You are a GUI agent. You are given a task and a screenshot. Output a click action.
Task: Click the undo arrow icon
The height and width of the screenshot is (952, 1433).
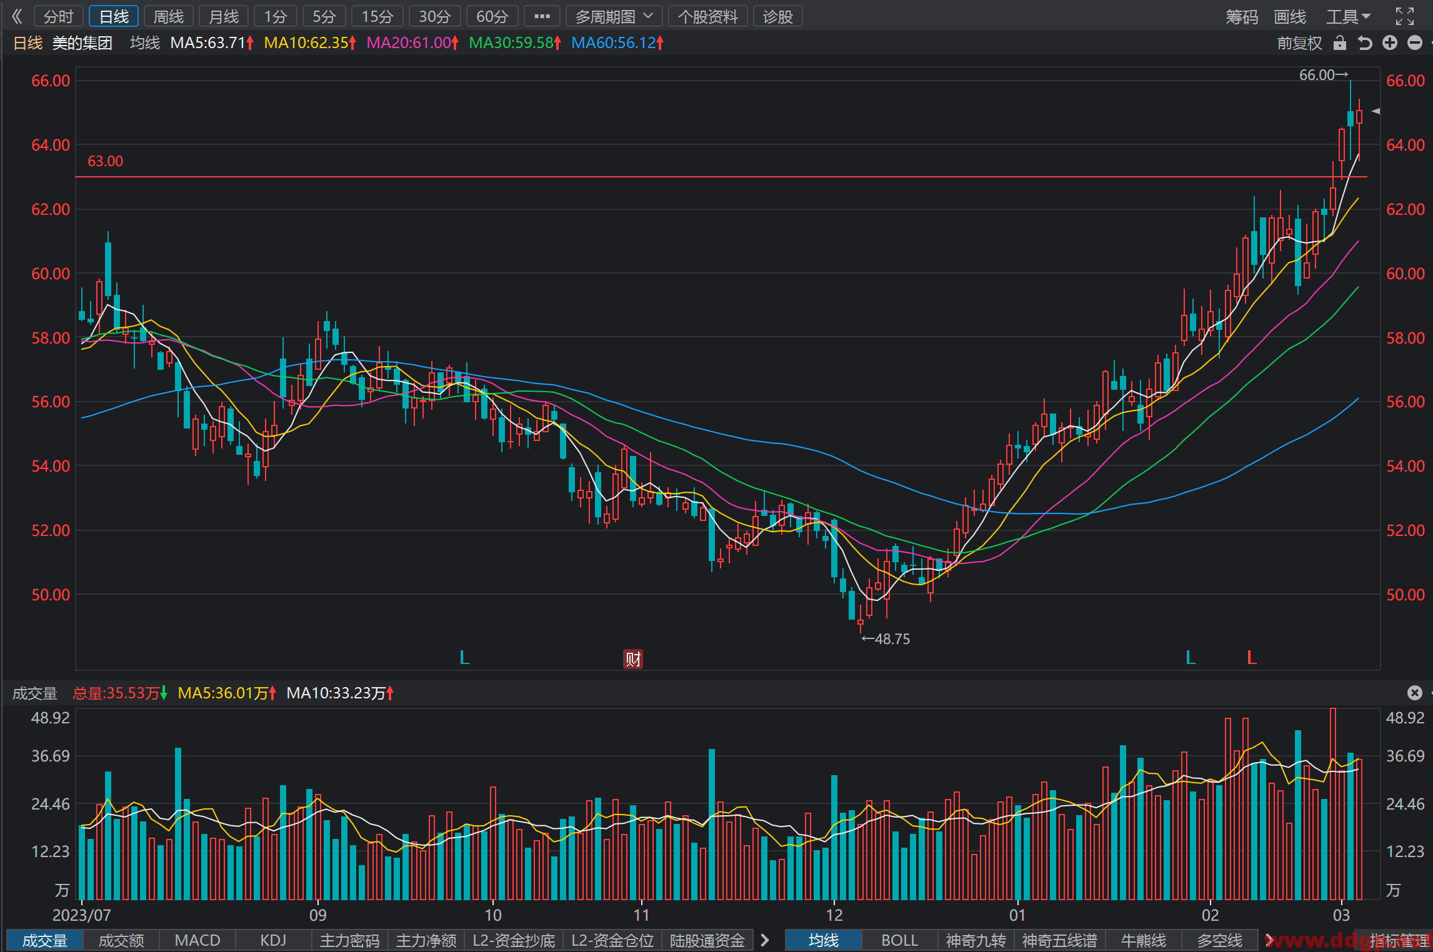(1365, 42)
